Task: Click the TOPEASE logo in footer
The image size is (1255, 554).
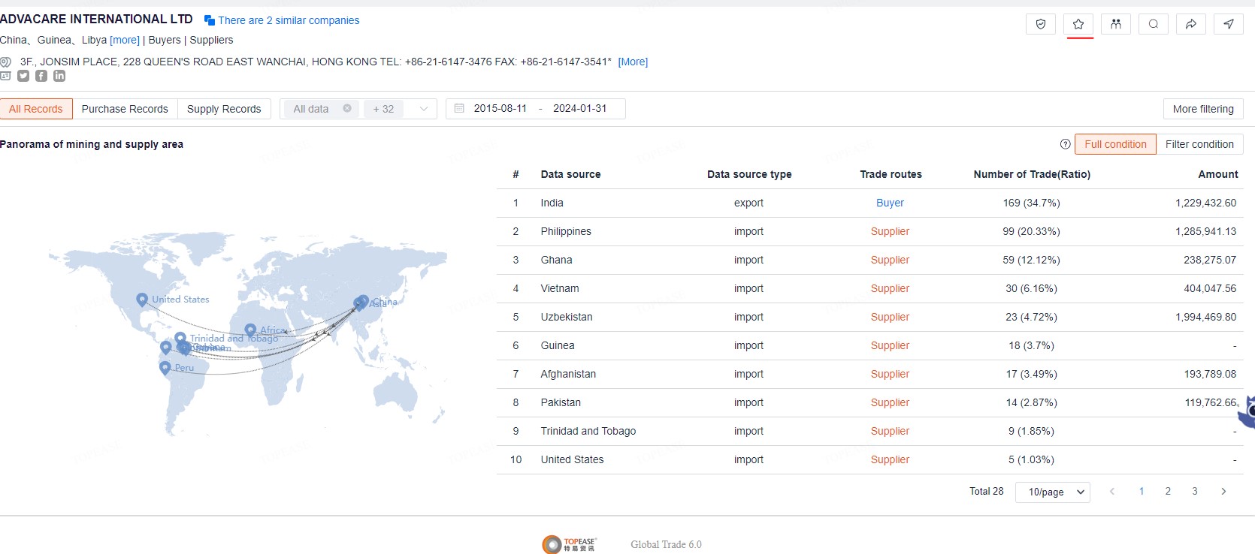Action: pyautogui.click(x=569, y=544)
